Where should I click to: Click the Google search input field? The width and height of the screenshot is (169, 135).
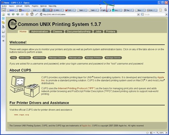[155, 14]
